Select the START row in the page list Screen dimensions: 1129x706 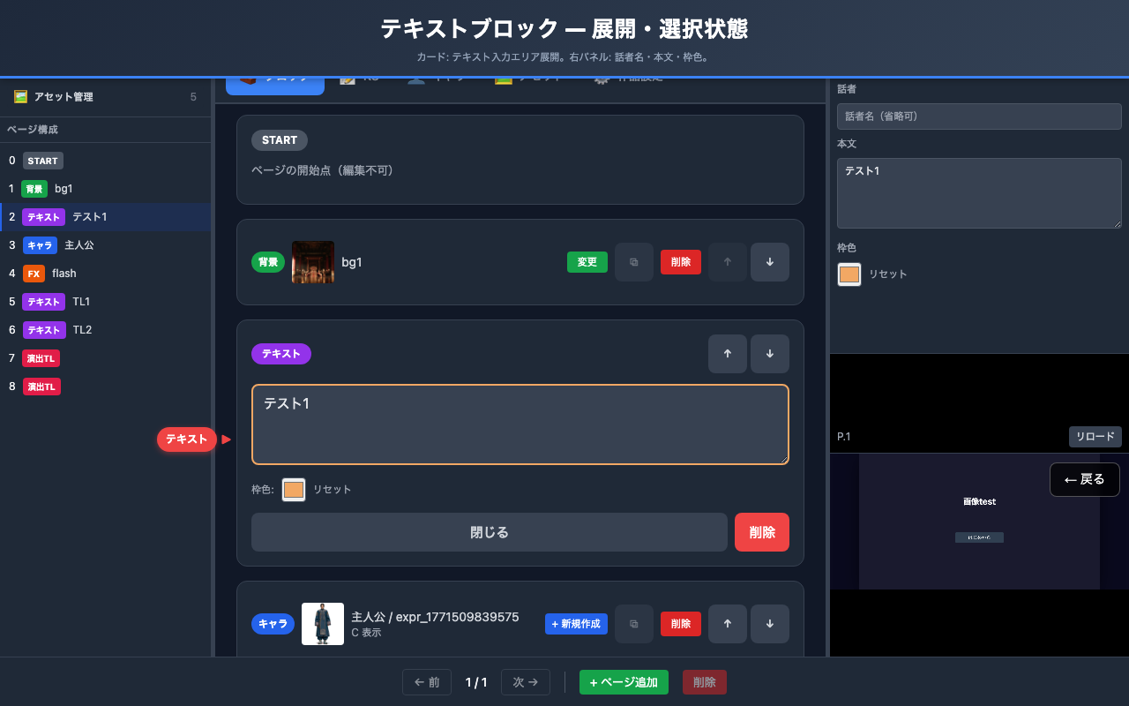point(105,161)
